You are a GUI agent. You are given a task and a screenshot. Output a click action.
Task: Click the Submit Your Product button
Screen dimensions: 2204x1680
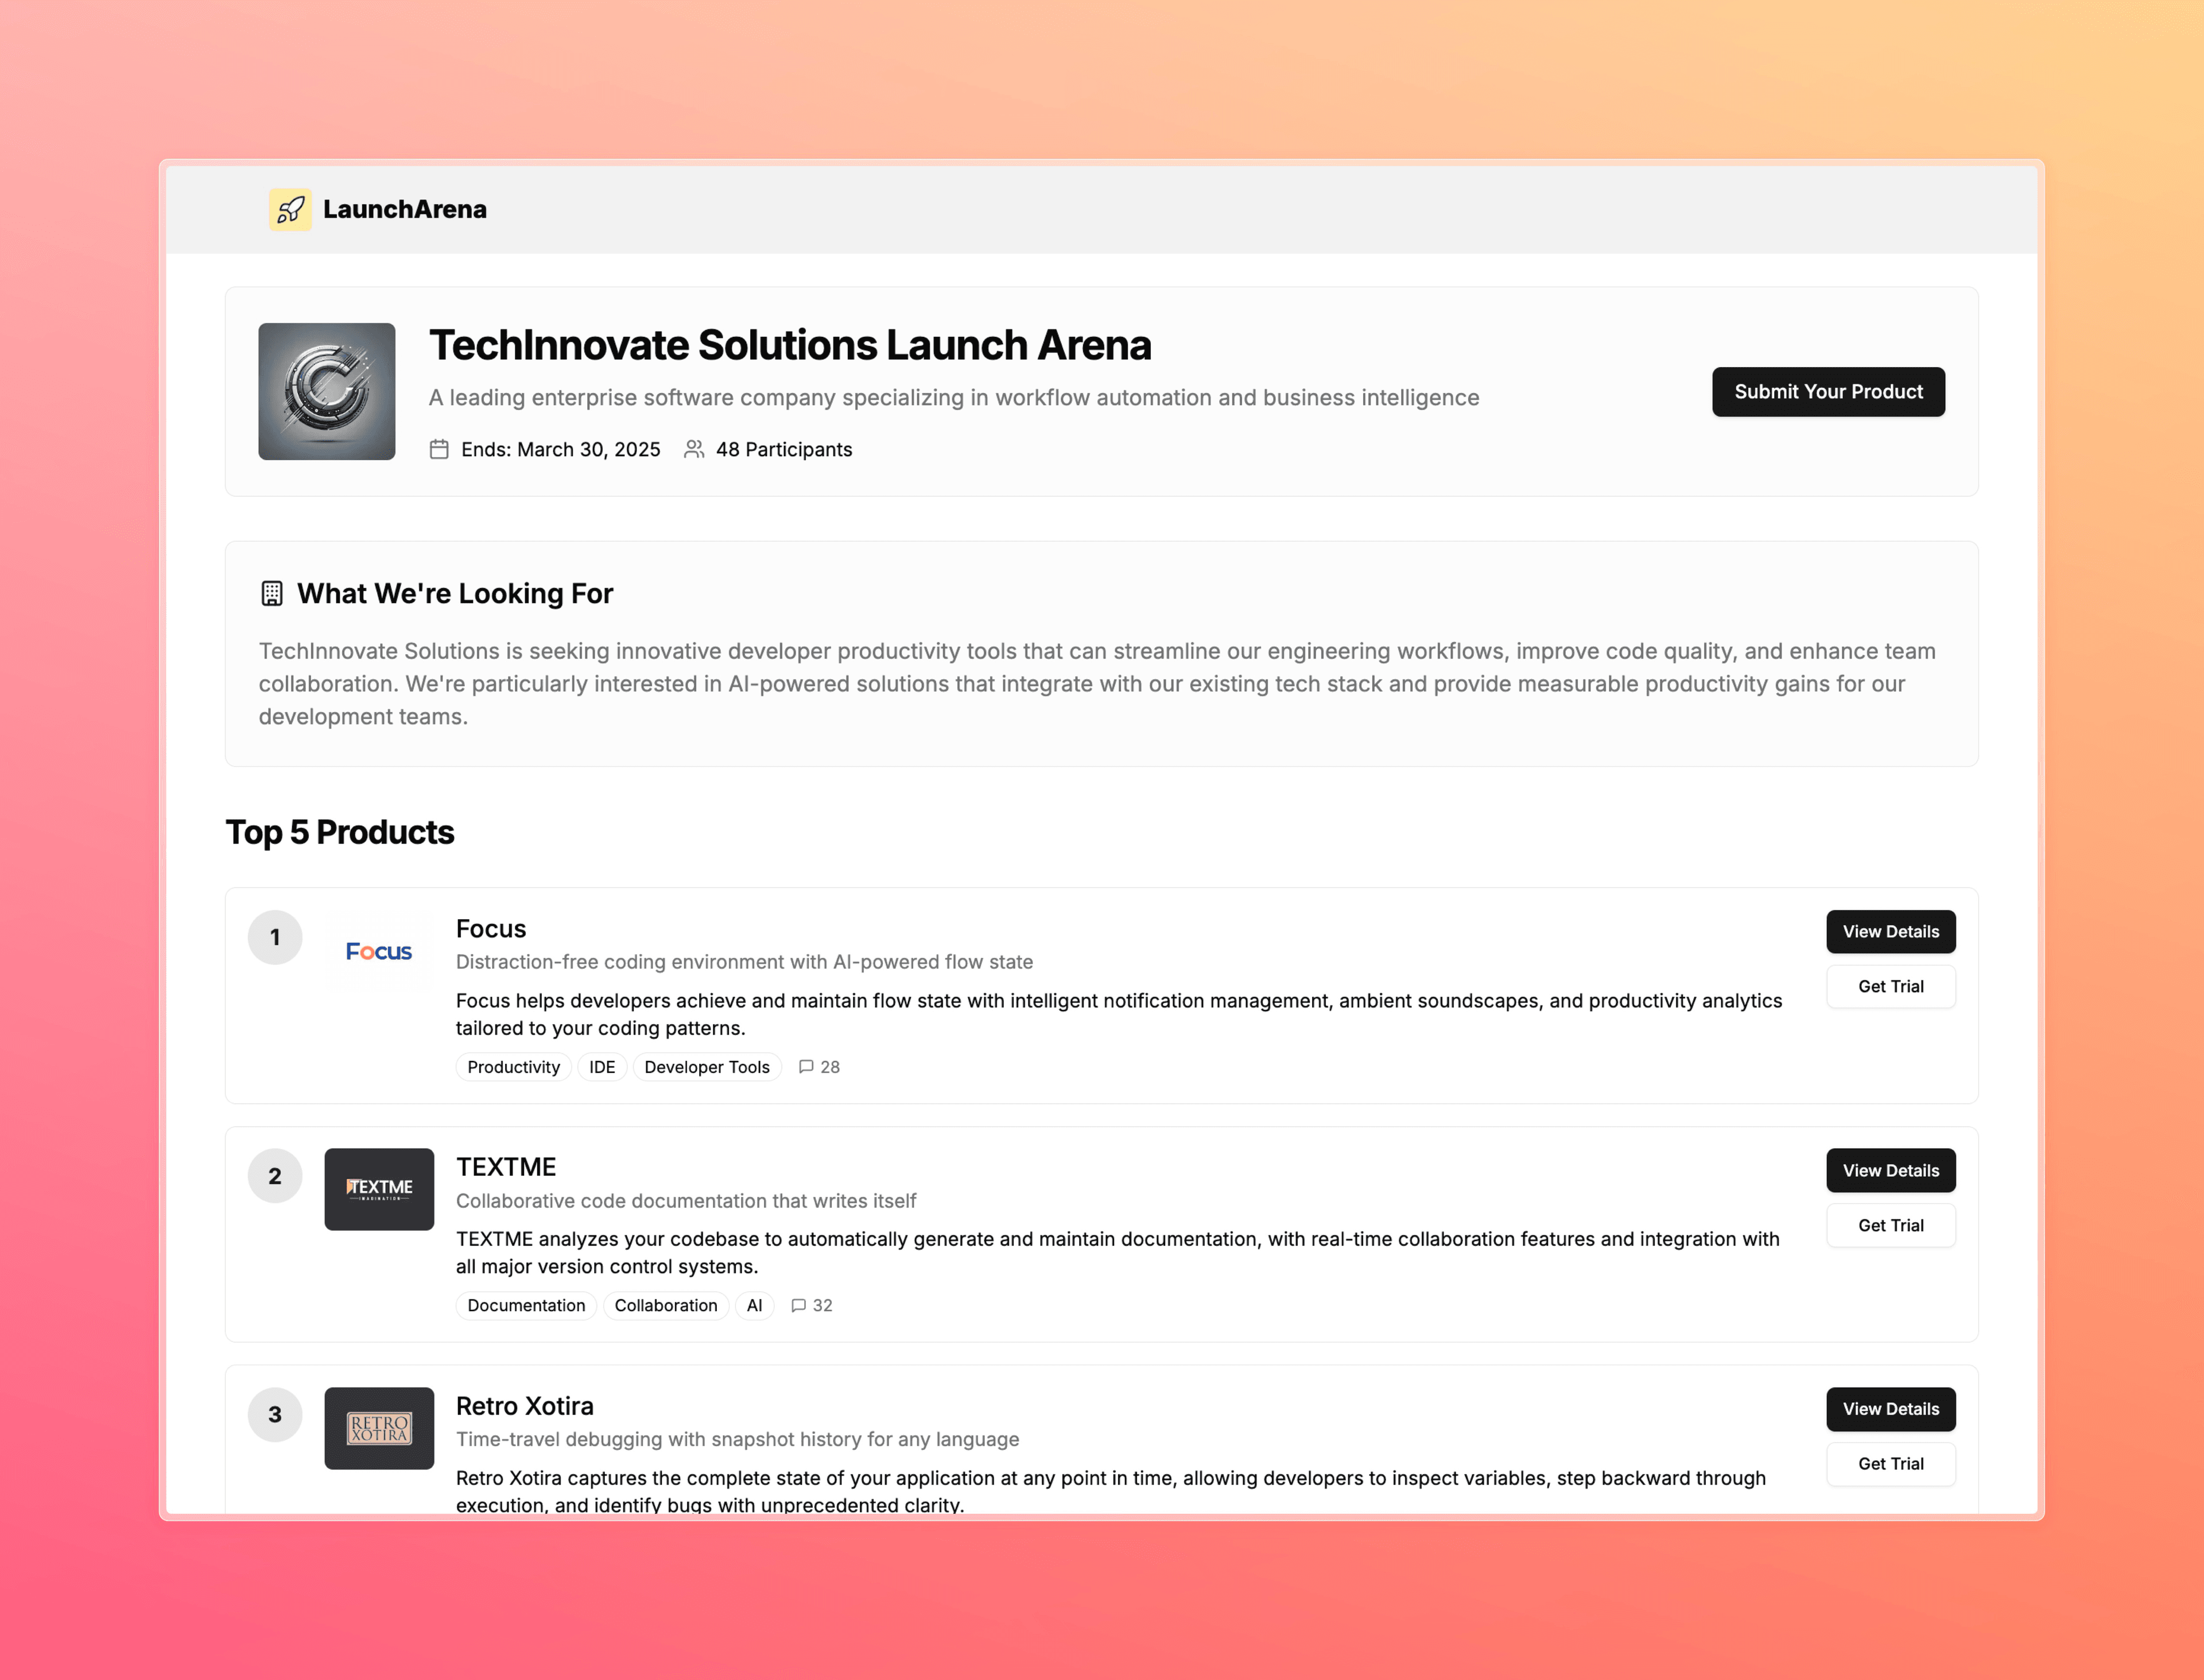point(1828,390)
